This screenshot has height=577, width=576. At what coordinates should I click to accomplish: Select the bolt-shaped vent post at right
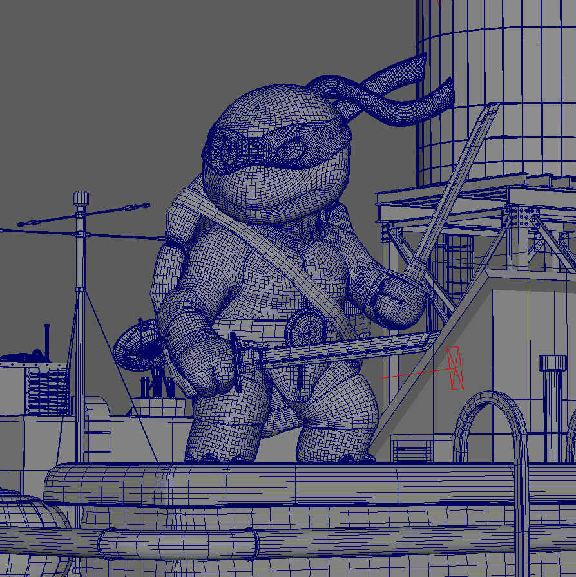click(552, 408)
